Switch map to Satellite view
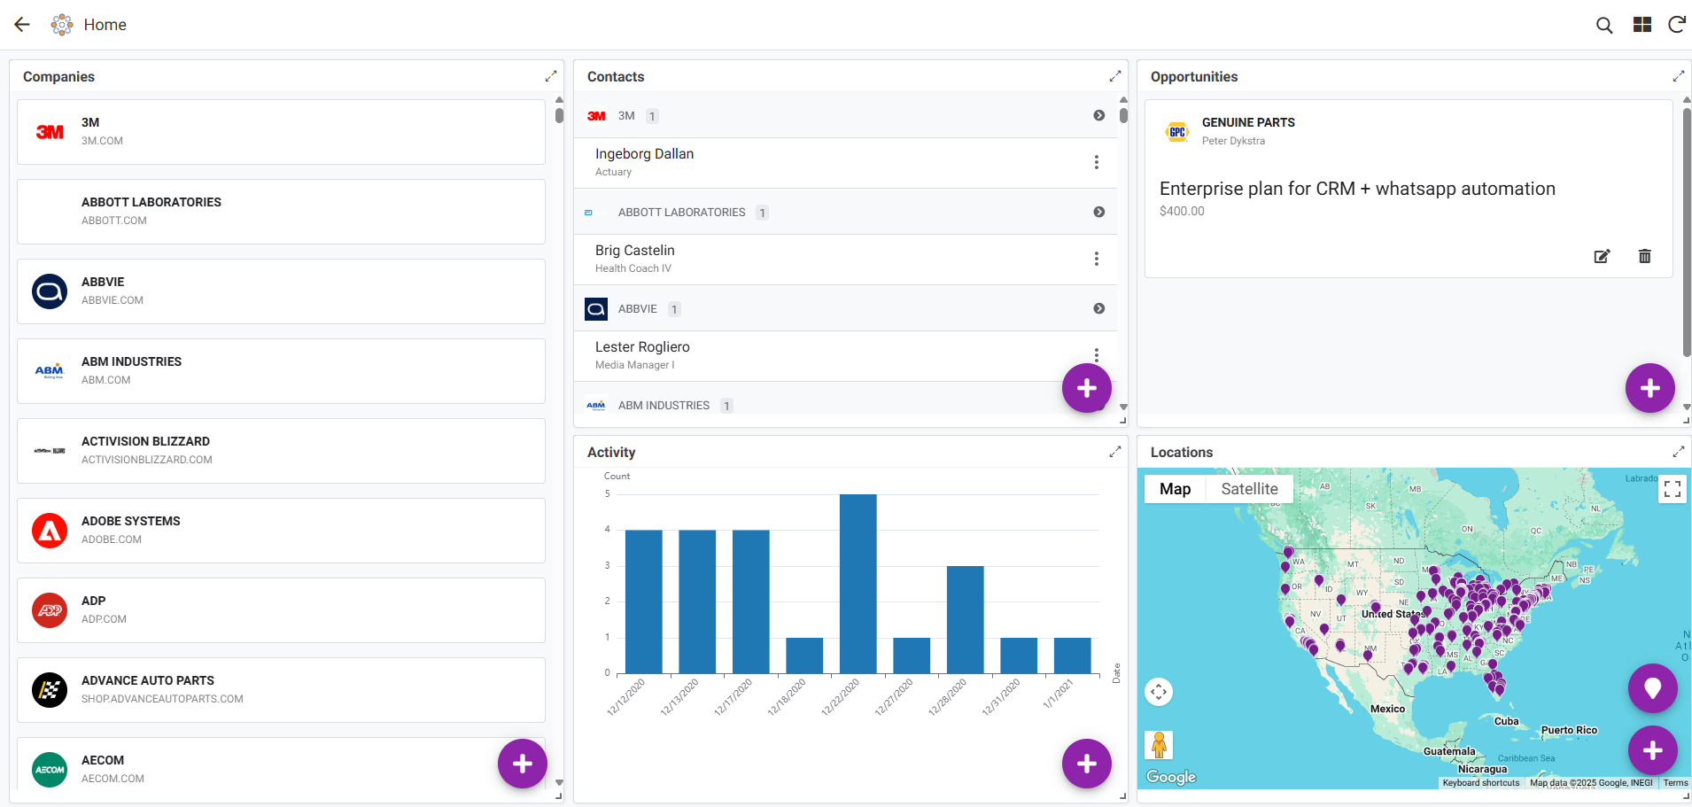Viewport: 1692px width, 807px height. tap(1249, 489)
